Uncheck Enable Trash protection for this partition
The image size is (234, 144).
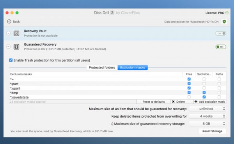(11, 60)
